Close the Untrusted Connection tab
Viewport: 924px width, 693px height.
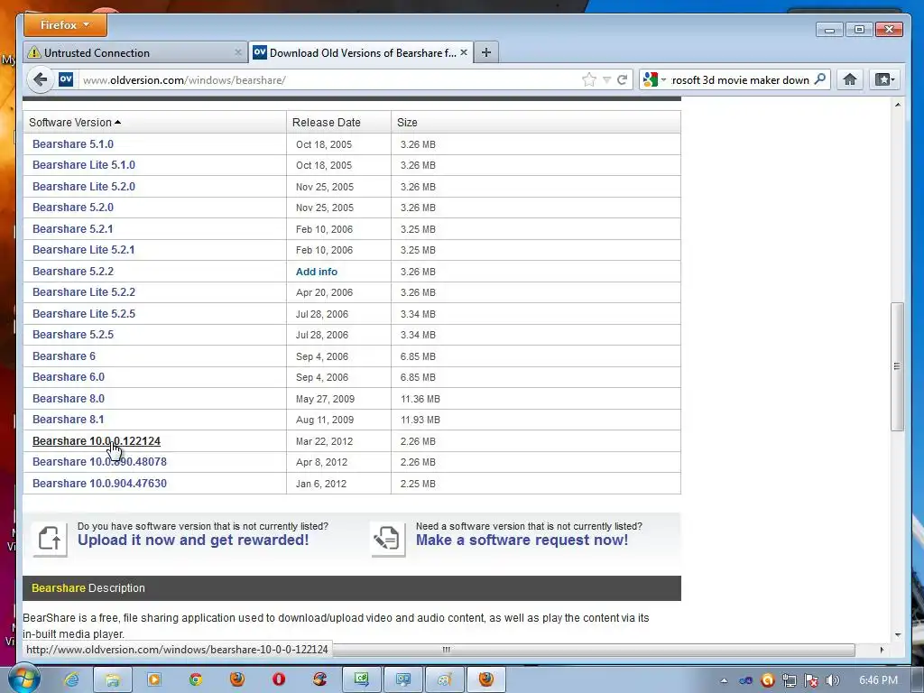pyautogui.click(x=238, y=52)
